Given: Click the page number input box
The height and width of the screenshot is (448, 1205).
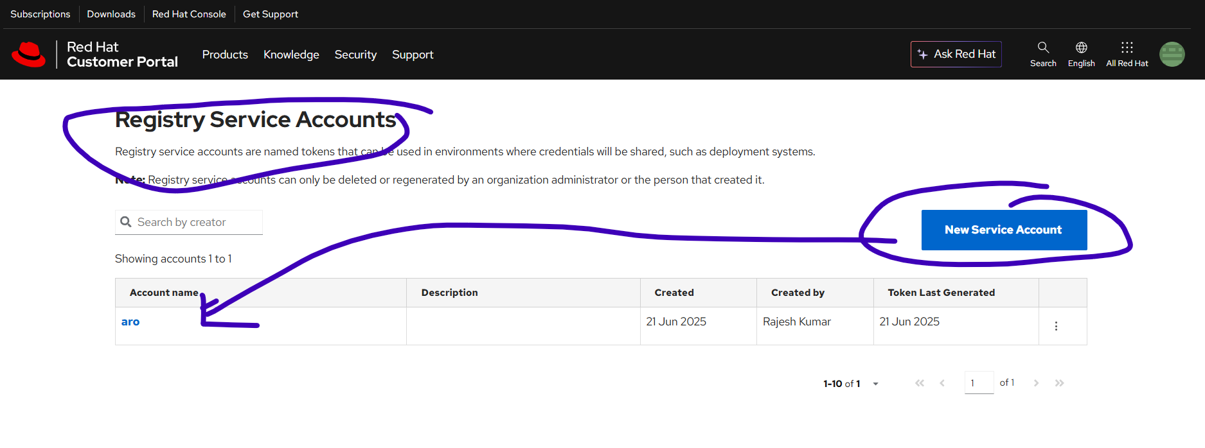Looking at the screenshot, I should (979, 383).
